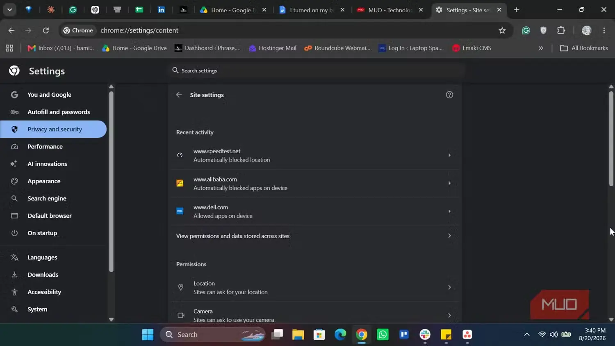Open taskbar Search box
This screenshot has width=615, height=346.
212,335
